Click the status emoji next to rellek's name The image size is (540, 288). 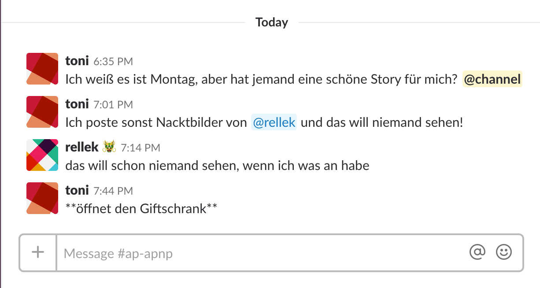pyautogui.click(x=109, y=147)
